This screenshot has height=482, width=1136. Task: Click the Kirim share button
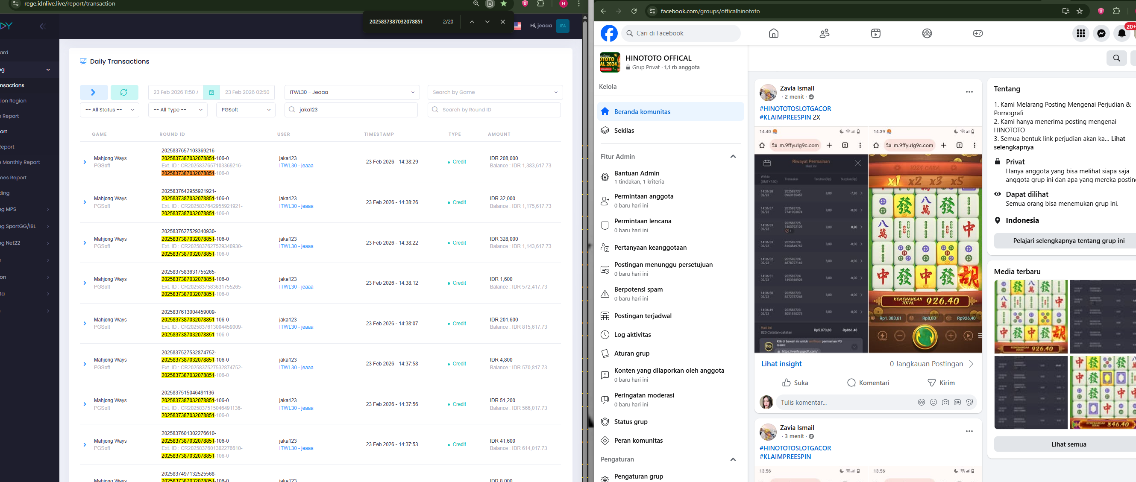point(941,383)
